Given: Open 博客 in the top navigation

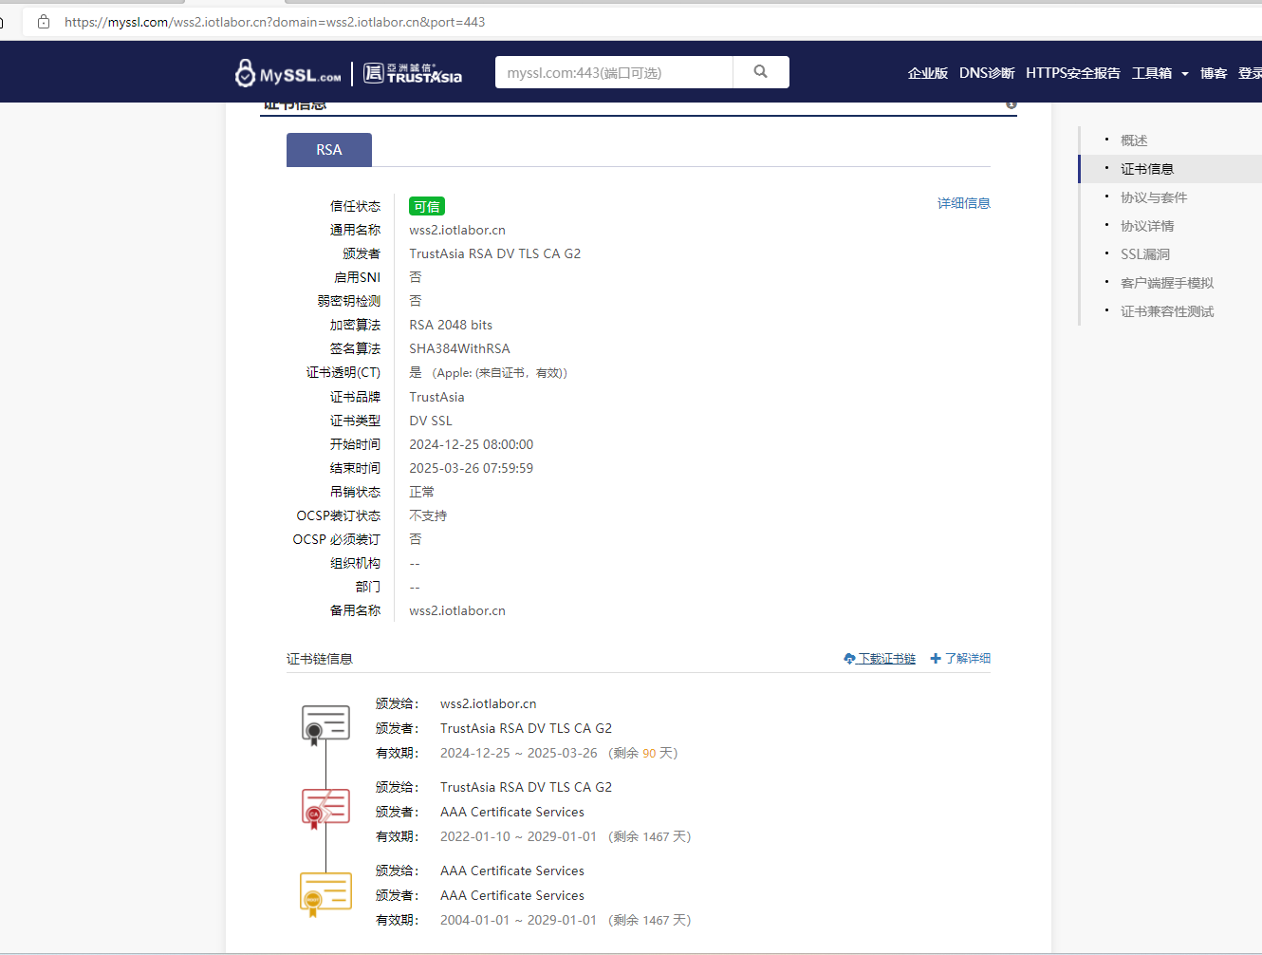Looking at the screenshot, I should click(x=1214, y=73).
